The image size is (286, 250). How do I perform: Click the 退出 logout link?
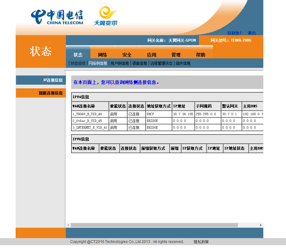pos(252,33)
